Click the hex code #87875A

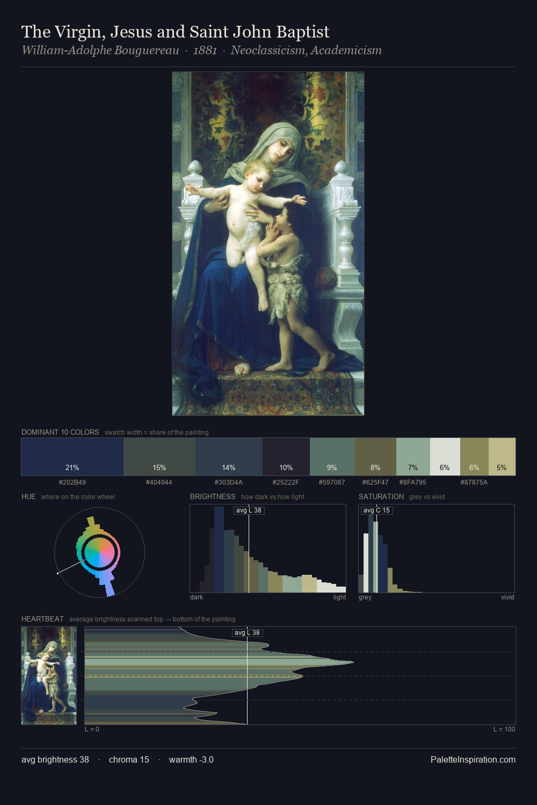[x=474, y=482]
